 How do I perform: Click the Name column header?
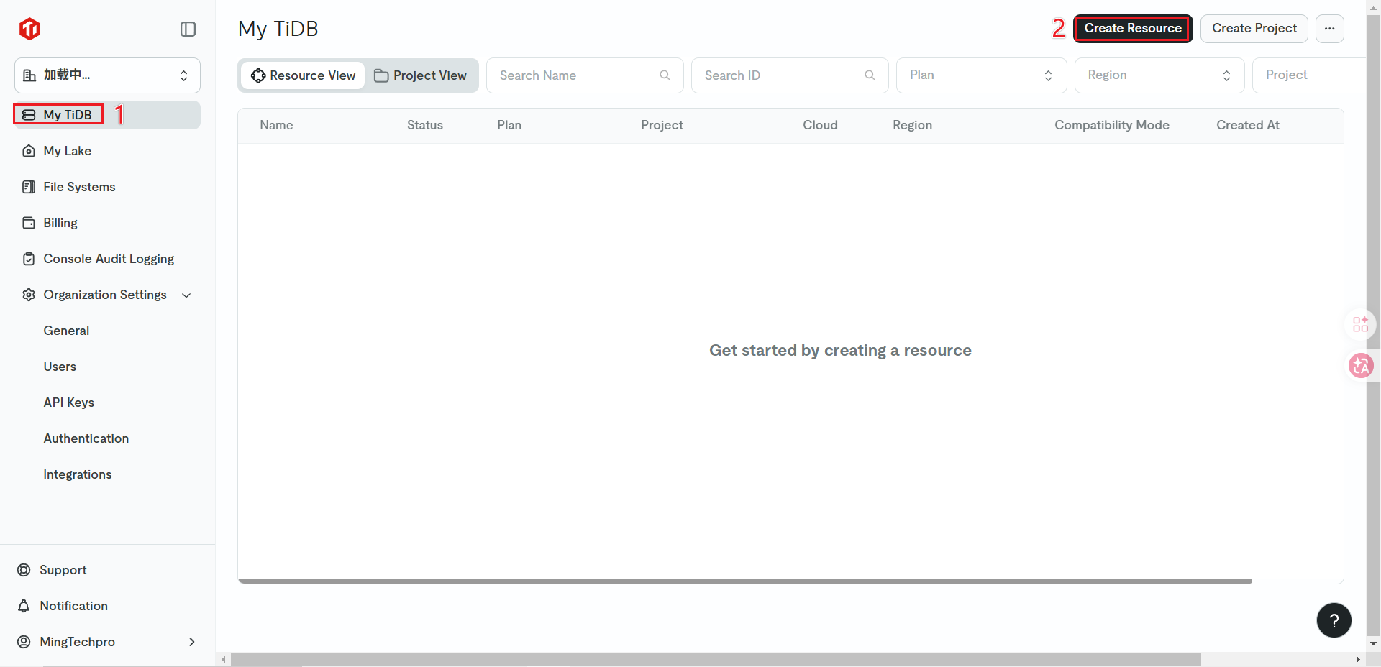coord(276,125)
